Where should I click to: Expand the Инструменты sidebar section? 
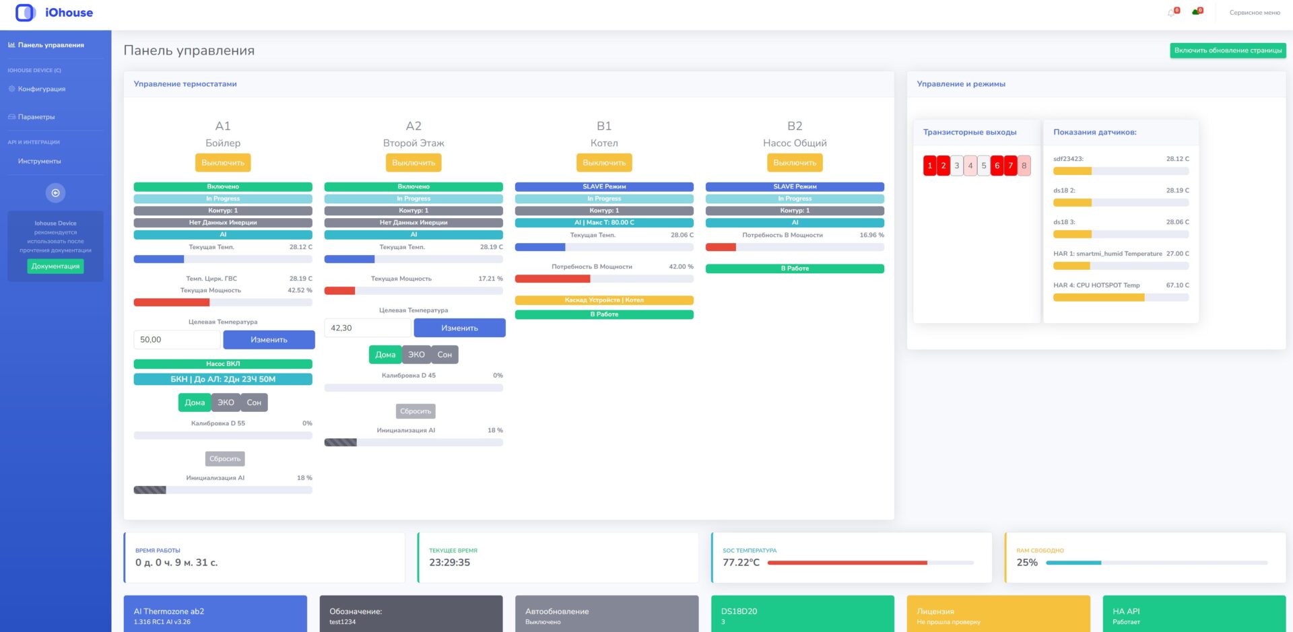coord(39,162)
